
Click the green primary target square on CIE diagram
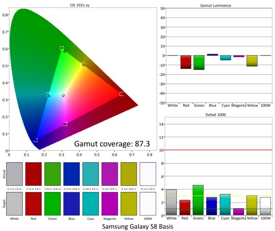[x=62, y=48]
